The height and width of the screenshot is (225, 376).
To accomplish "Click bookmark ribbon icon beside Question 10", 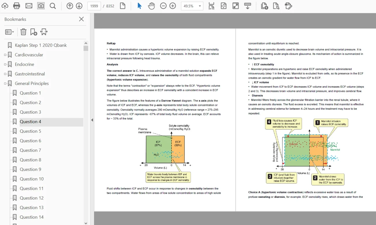I will tap(15, 179).
